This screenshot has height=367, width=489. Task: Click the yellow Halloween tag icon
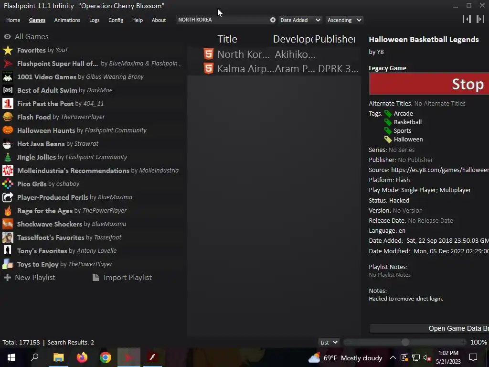tap(388, 140)
